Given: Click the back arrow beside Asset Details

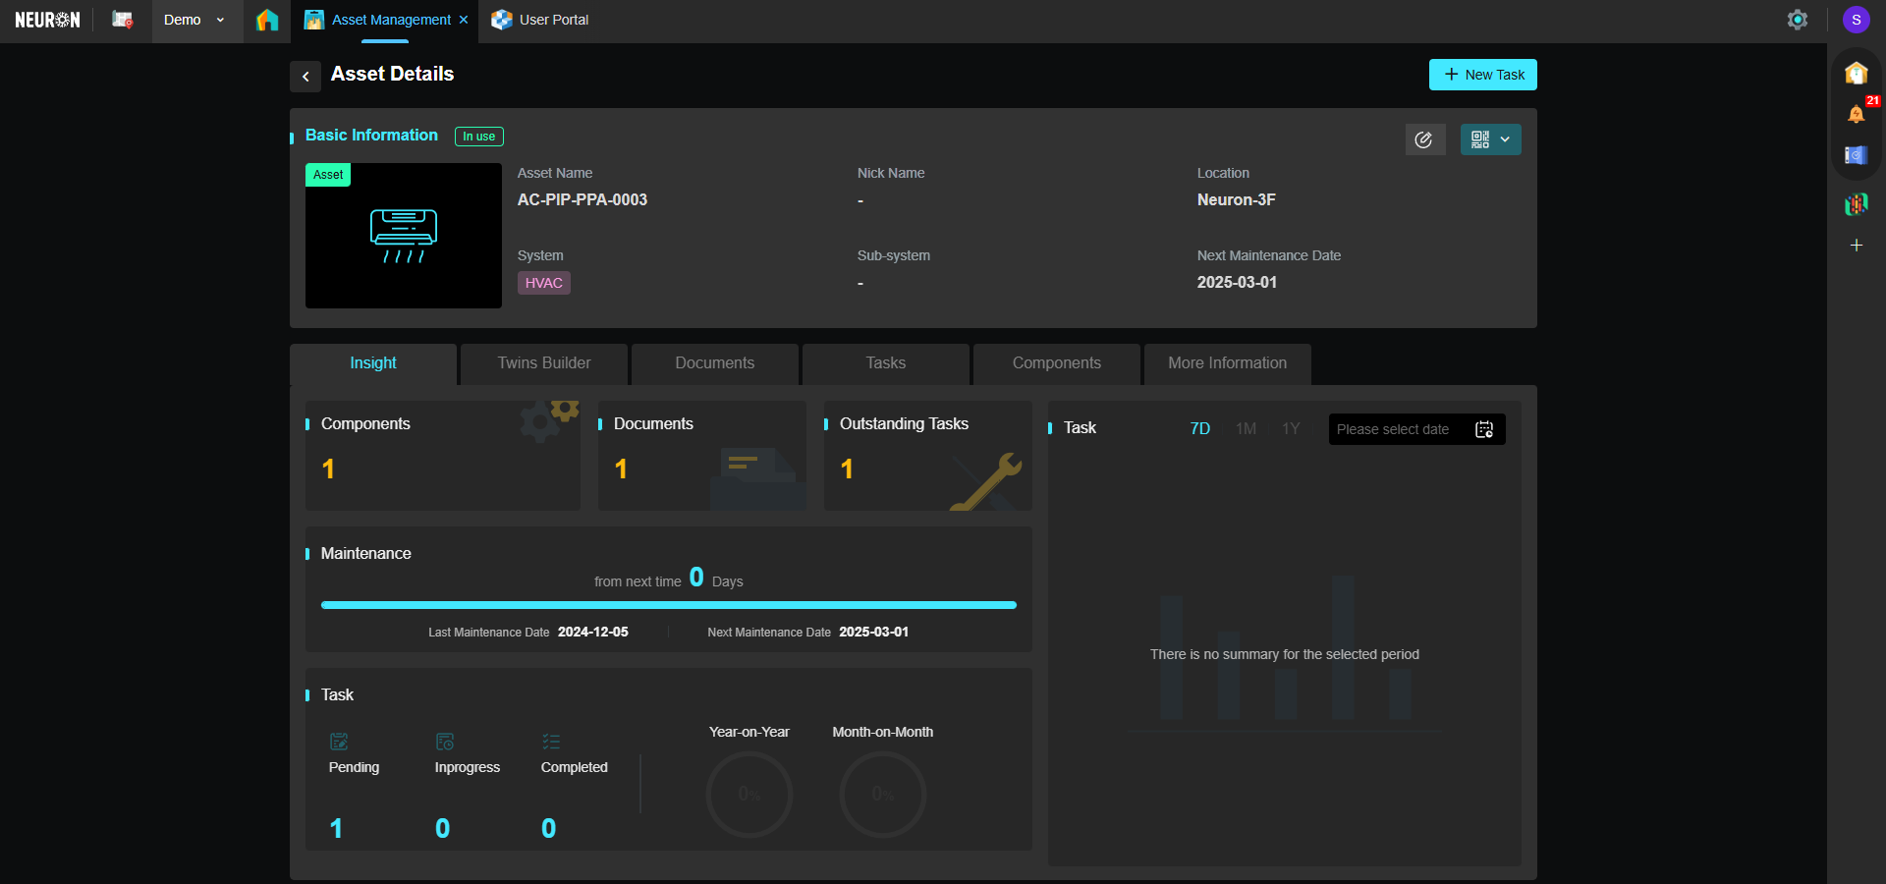Looking at the screenshot, I should click(305, 77).
